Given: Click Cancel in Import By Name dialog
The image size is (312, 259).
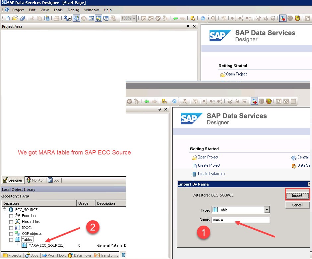Looking at the screenshot, I should (297, 205).
